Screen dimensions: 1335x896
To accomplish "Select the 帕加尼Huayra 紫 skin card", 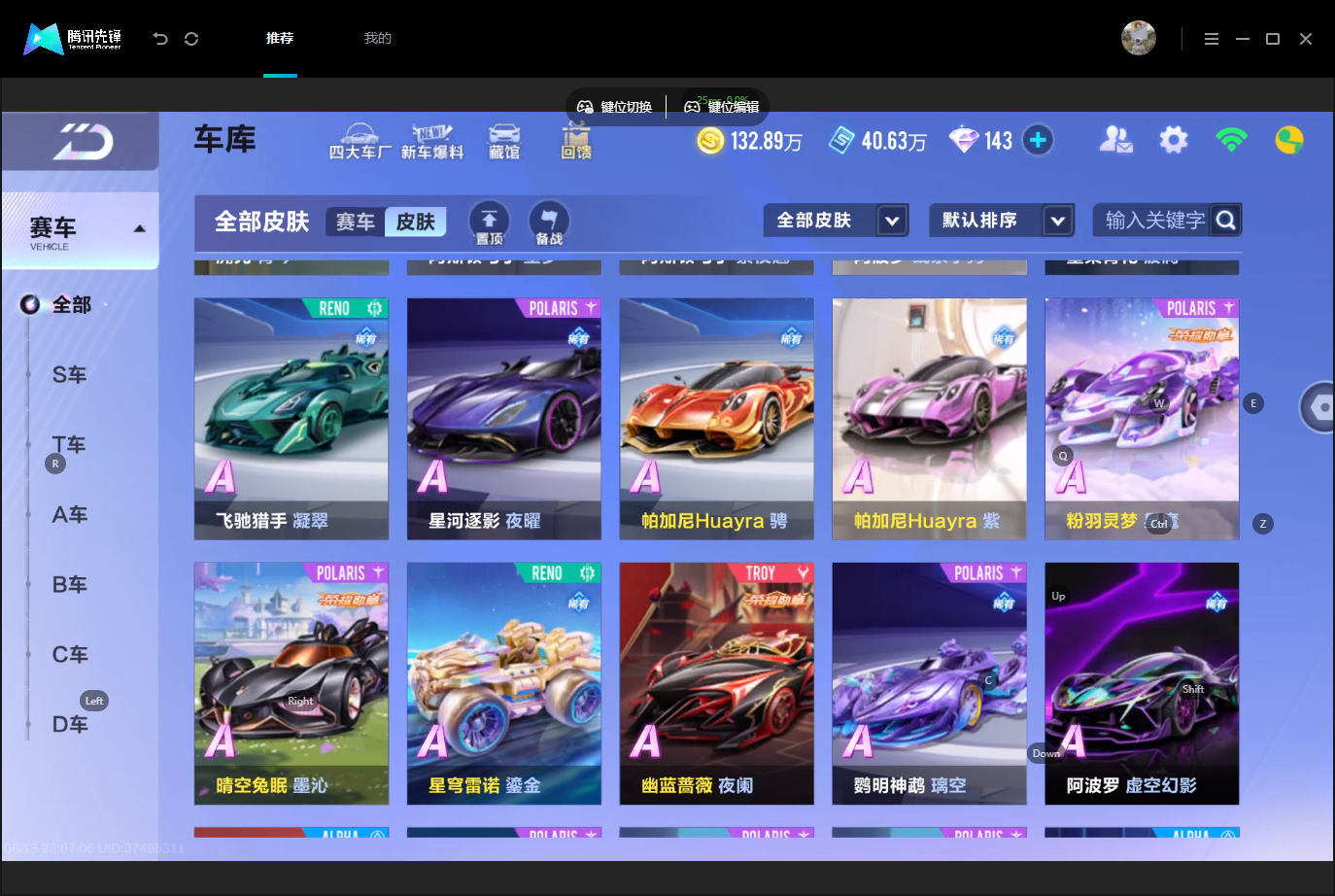I will pyautogui.click(x=930, y=419).
